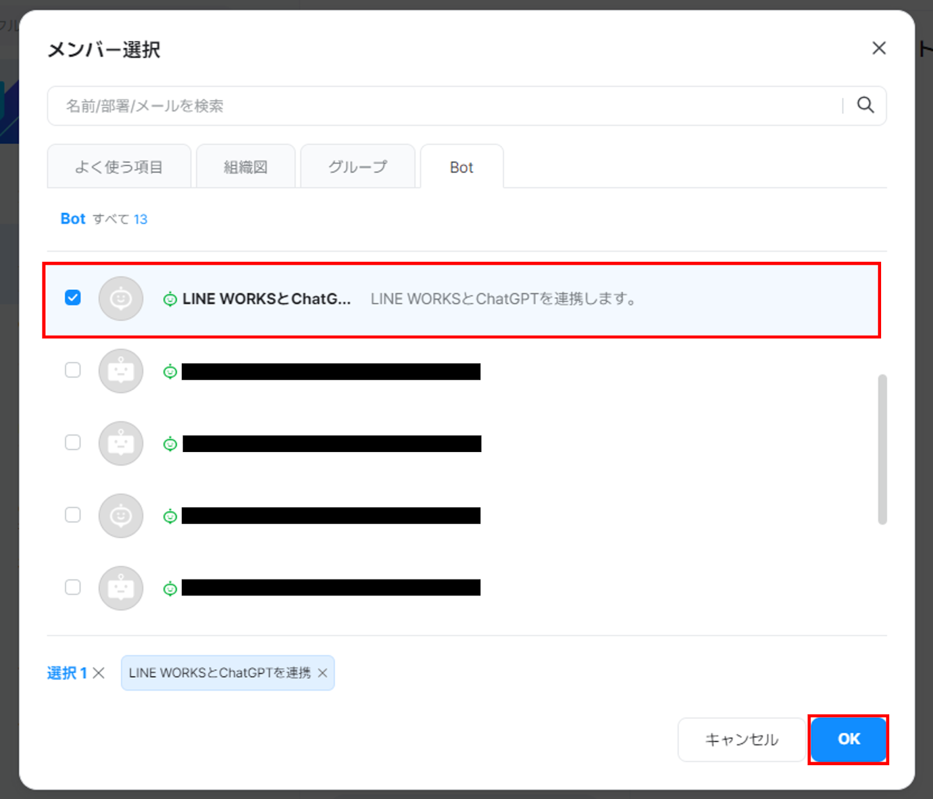
Task: Tick the checkbox of the fourth bot row
Action: [x=73, y=514]
